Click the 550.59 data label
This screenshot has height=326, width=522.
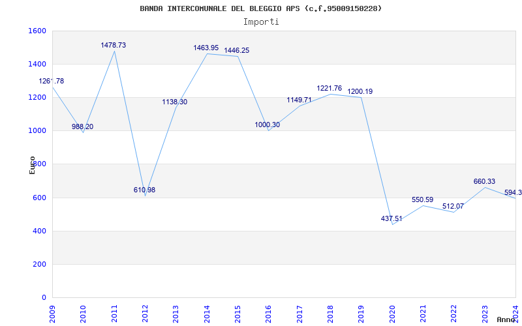tap(422, 200)
